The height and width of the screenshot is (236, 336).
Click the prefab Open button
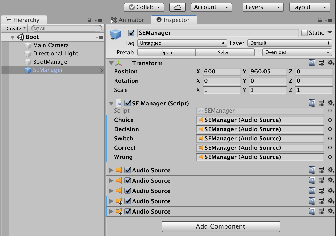point(166,52)
